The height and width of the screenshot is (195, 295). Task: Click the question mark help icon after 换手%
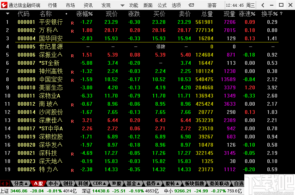tap(281, 14)
